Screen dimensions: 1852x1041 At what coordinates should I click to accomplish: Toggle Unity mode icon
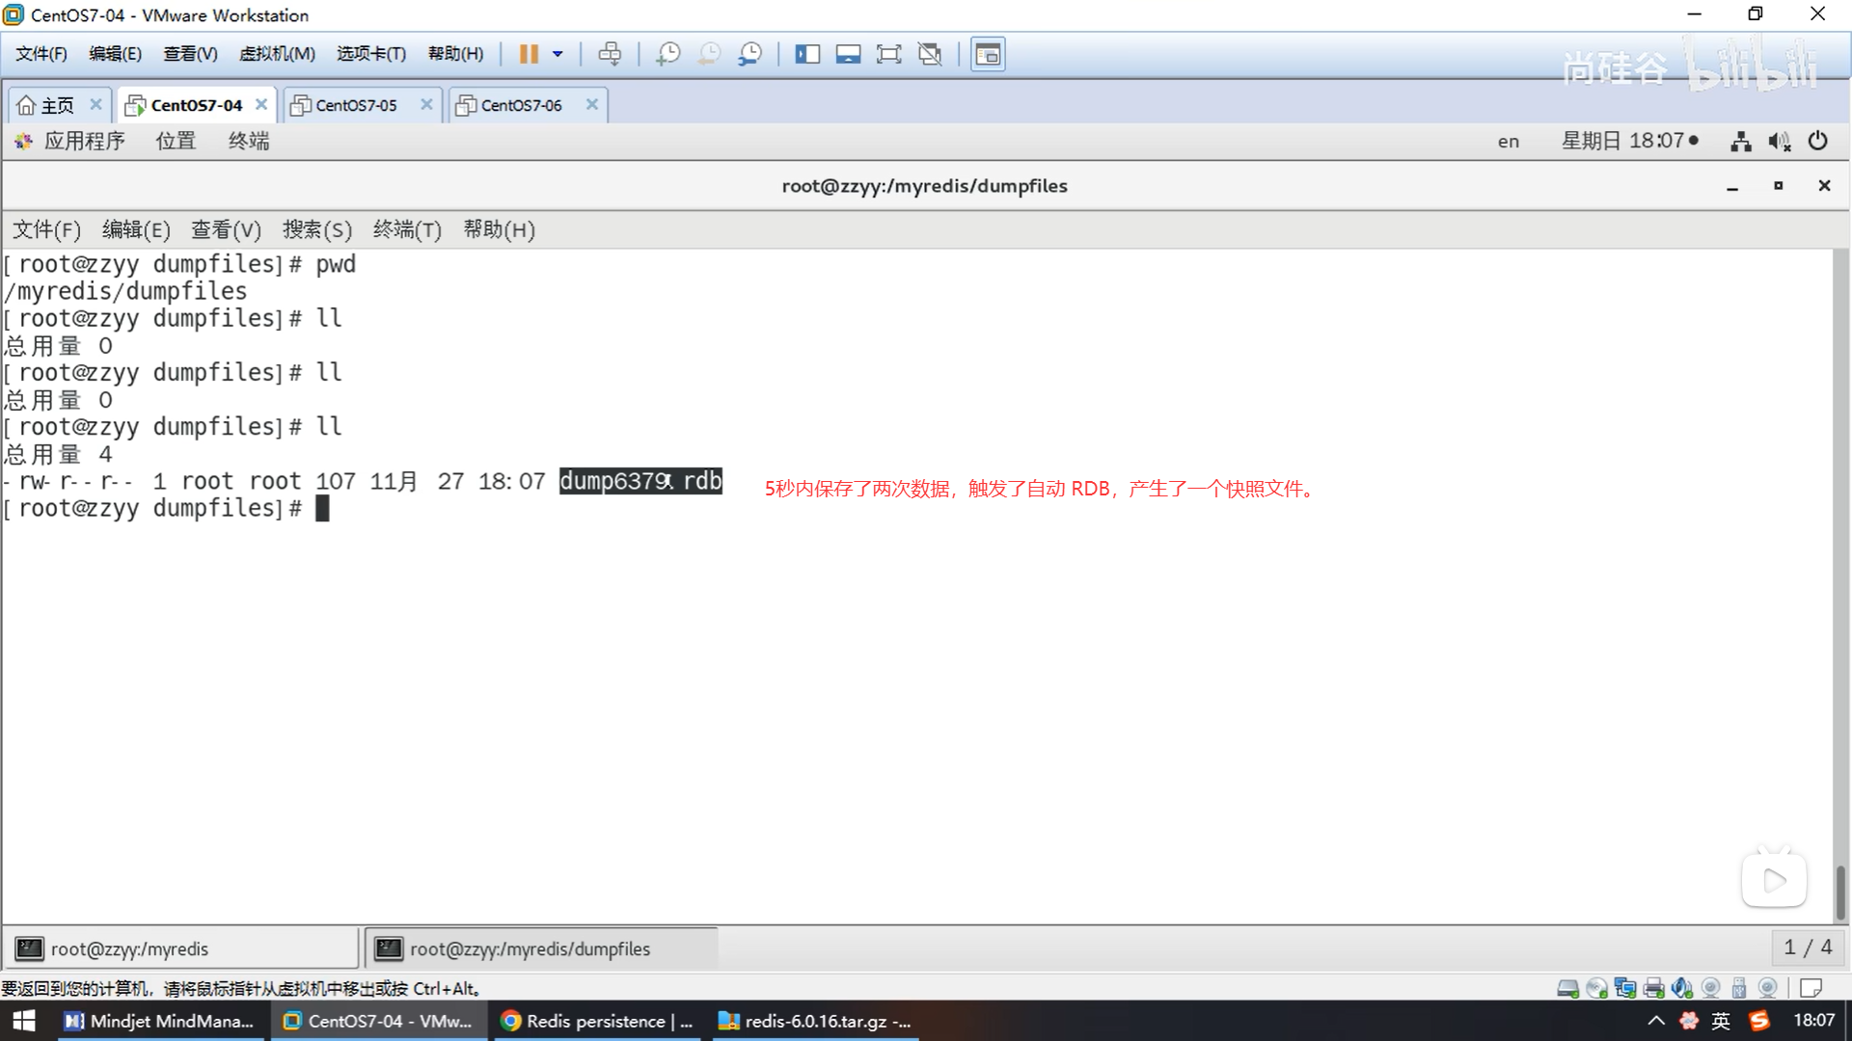pos(930,54)
